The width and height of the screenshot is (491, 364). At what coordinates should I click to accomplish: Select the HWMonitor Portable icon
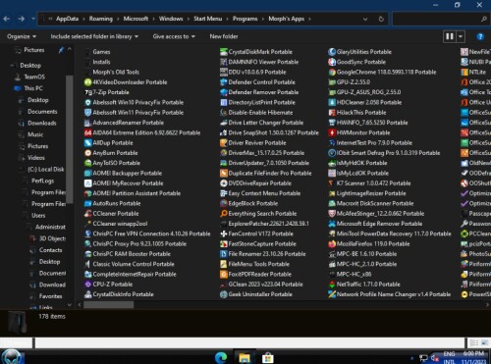pyautogui.click(x=332, y=132)
